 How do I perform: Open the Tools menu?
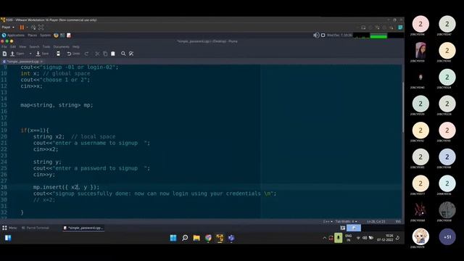46,46
